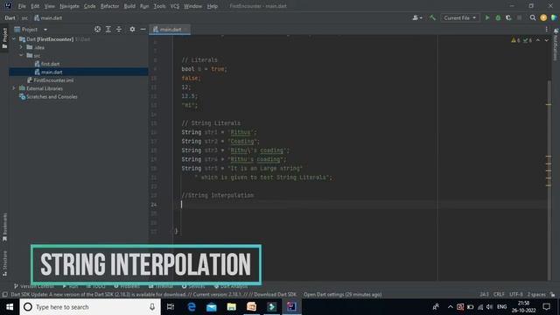Toggle the Project tool window side tab
This screenshot has width=560, height=315.
click(x=4, y=38)
